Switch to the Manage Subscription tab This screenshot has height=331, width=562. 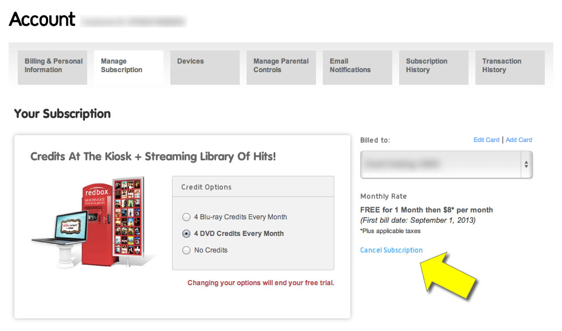point(128,67)
